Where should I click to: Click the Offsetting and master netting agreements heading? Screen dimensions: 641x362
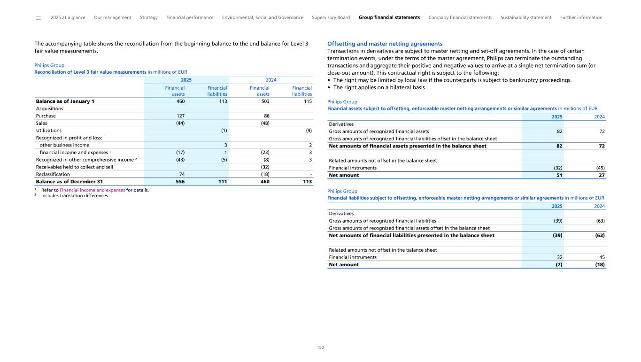point(385,44)
